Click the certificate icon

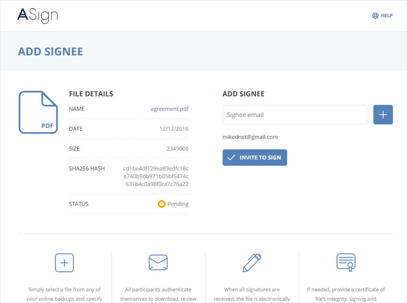[x=346, y=262]
